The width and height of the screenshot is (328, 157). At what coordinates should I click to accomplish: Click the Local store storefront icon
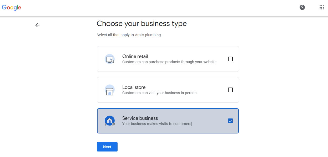[x=110, y=90]
